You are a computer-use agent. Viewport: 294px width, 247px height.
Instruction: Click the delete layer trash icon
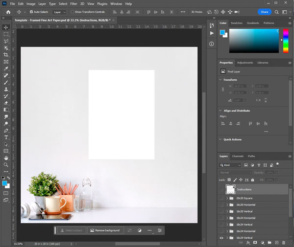[285, 242]
